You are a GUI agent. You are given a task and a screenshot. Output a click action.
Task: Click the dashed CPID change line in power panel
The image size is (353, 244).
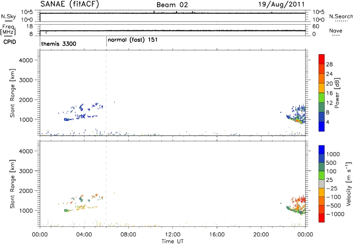[106, 93]
